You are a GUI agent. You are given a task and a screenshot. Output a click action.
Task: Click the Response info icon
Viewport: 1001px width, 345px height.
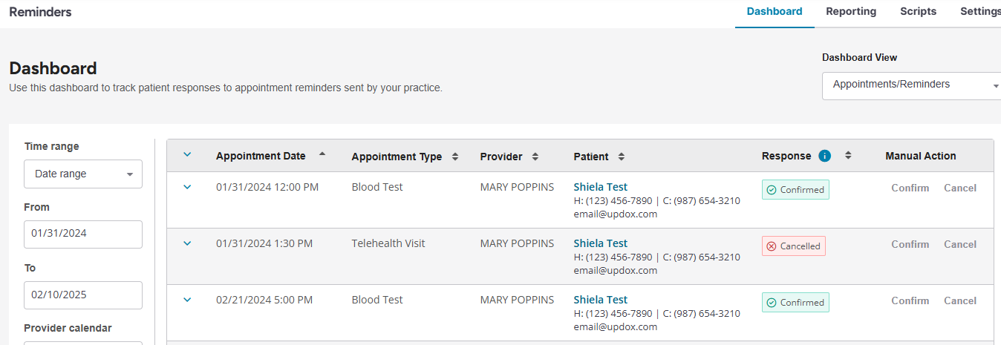pos(824,156)
